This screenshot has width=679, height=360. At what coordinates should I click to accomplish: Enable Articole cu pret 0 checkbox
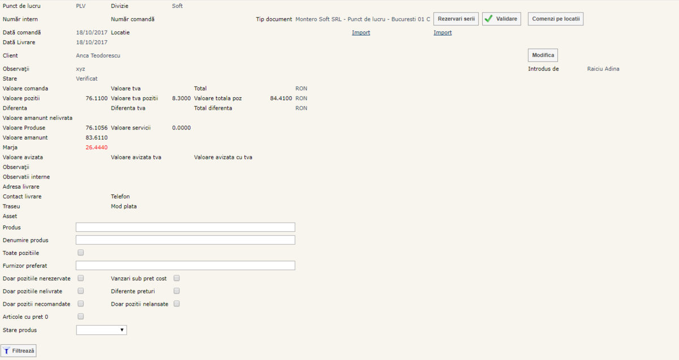(80, 316)
